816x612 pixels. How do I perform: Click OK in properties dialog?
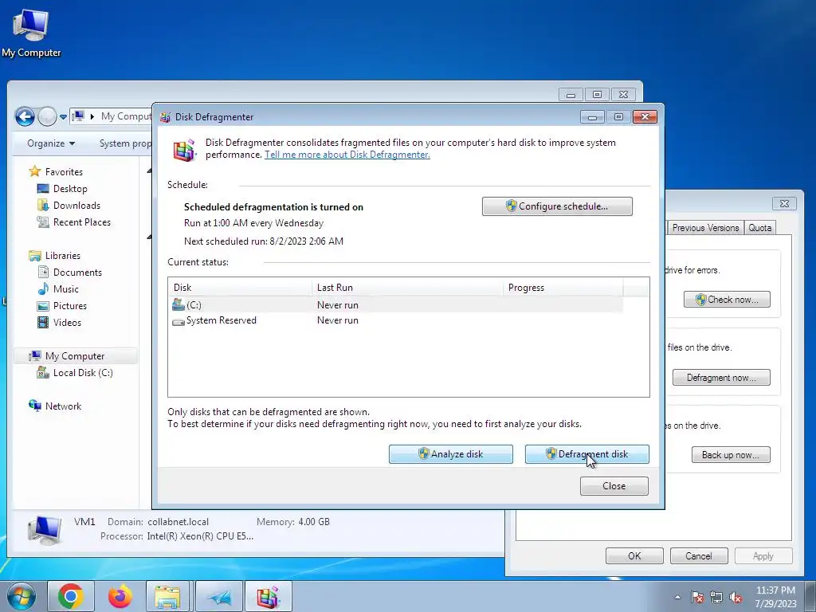coord(634,555)
